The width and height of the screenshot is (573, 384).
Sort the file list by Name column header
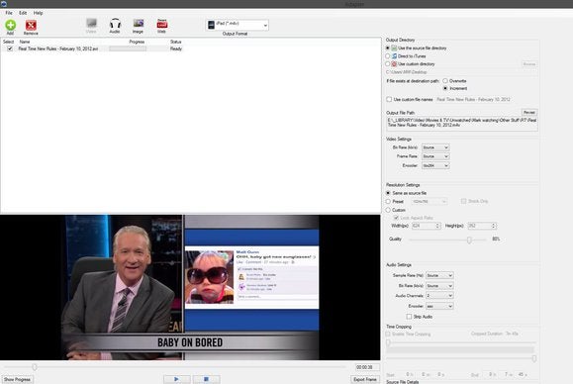tap(25, 42)
